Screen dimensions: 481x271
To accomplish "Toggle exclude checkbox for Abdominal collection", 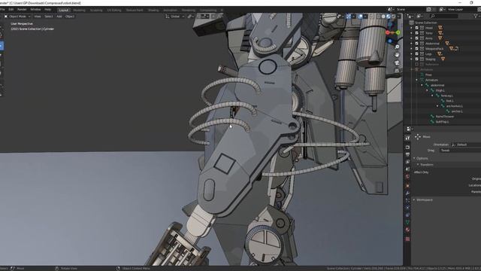I will coord(416,44).
